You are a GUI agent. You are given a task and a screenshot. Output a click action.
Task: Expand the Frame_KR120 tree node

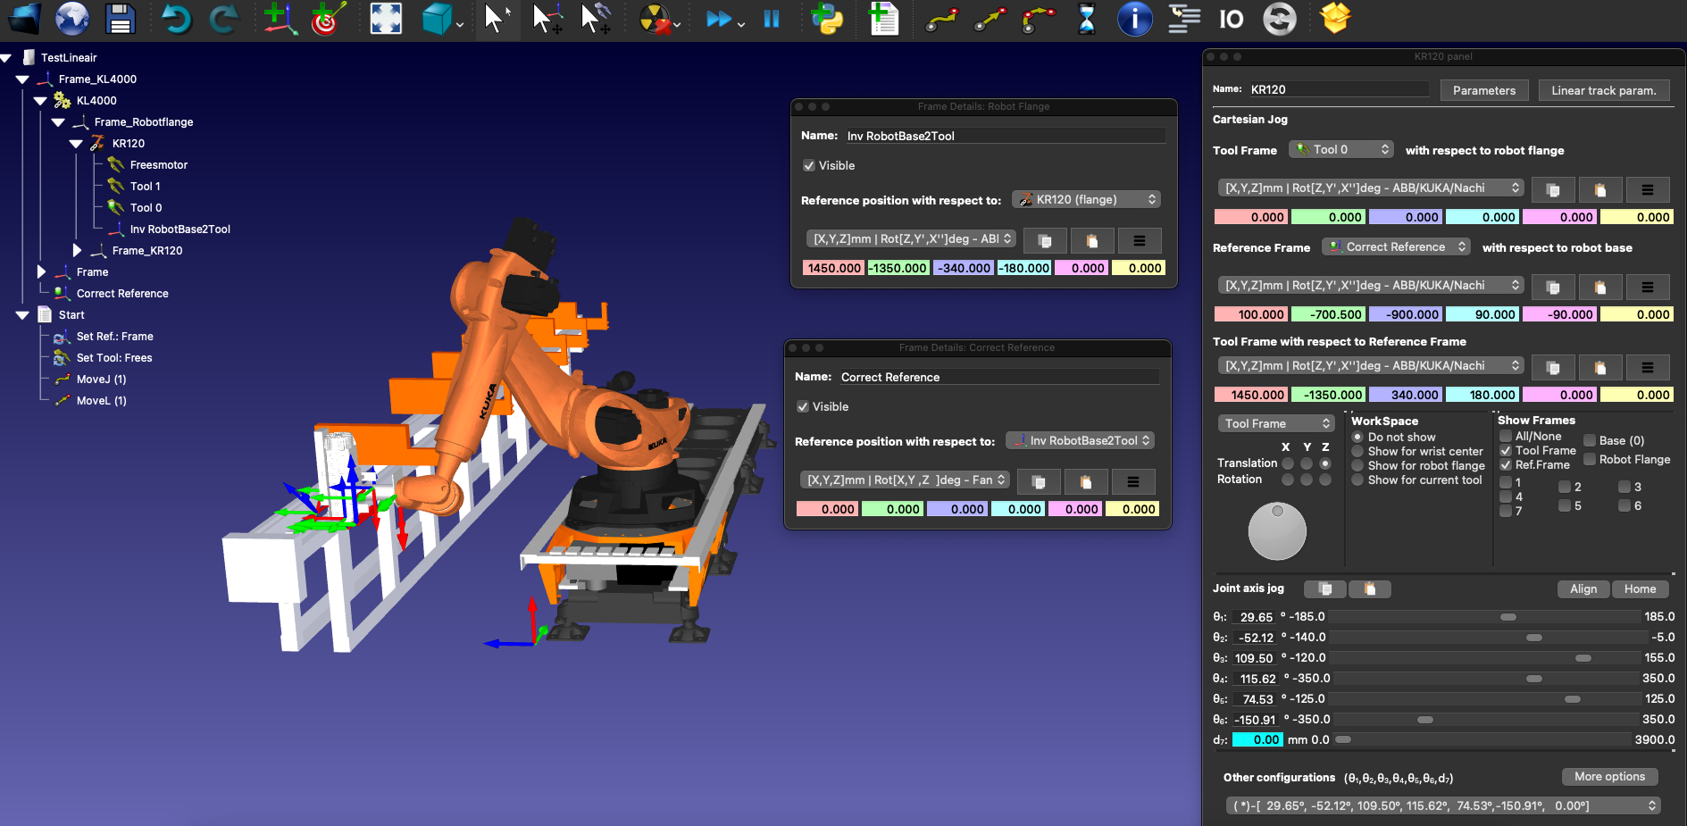coord(77,251)
